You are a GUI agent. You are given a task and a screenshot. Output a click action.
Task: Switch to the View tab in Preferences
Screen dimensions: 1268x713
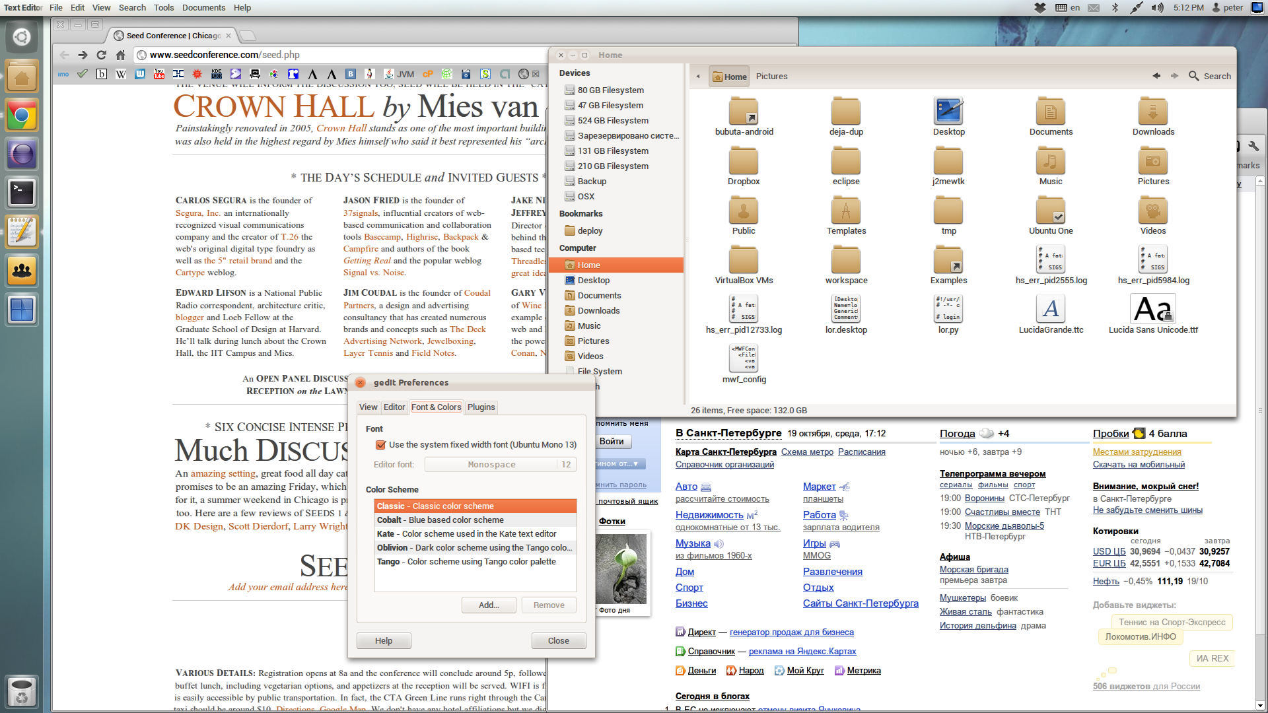tap(369, 407)
